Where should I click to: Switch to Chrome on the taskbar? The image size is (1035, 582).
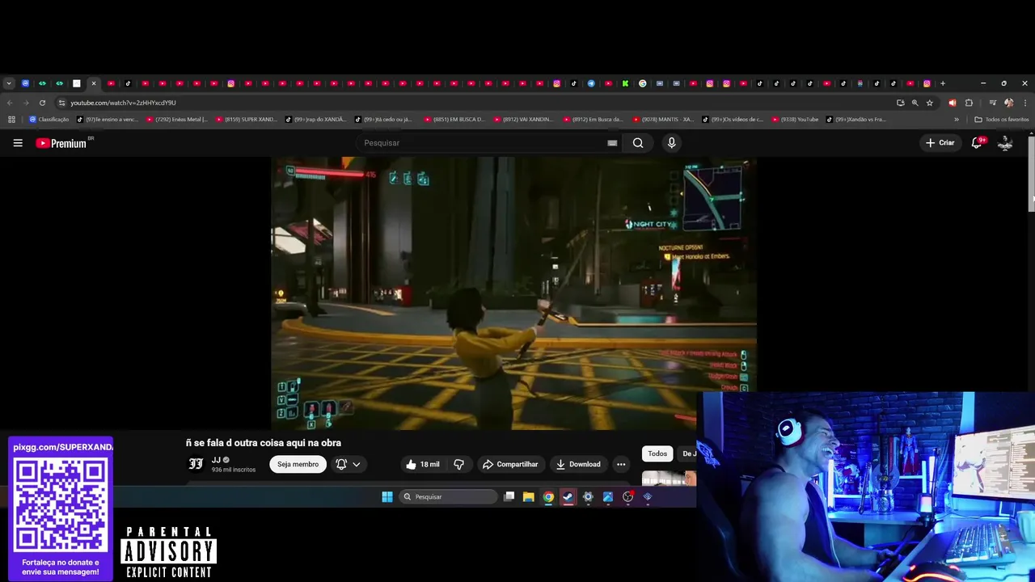[548, 497]
